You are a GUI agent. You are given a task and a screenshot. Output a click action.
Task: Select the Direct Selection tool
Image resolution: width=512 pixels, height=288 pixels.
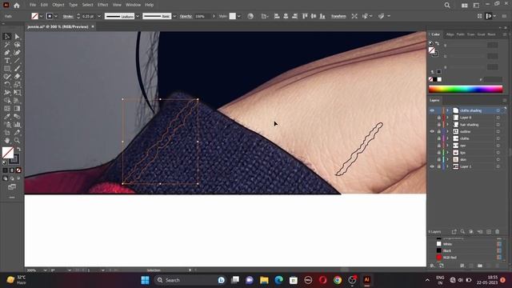(x=17, y=37)
